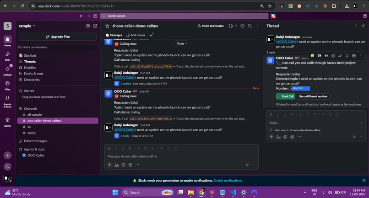This screenshot has width=369, height=198.
Task: Toggle dark mode moon icon in left rail
Action: (x=7, y=166)
